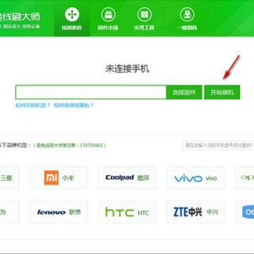Image resolution: width=254 pixels, height=254 pixels.
Task: Click the firmware path input field
Action: coord(91,92)
